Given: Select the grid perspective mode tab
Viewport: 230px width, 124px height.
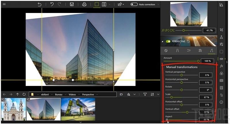Looking at the screenshot, I should [200, 50].
